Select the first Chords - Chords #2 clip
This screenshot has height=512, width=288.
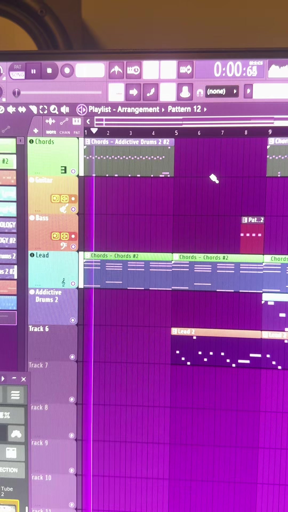[x=128, y=270]
